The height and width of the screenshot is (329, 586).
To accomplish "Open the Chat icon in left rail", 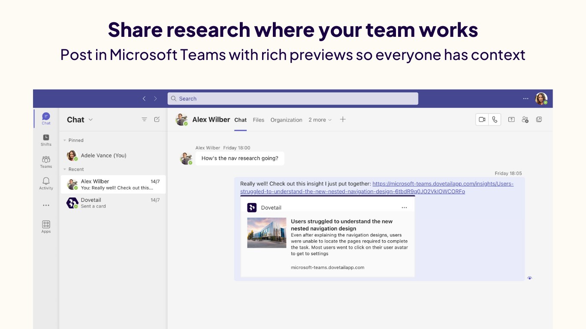I will 46,118.
